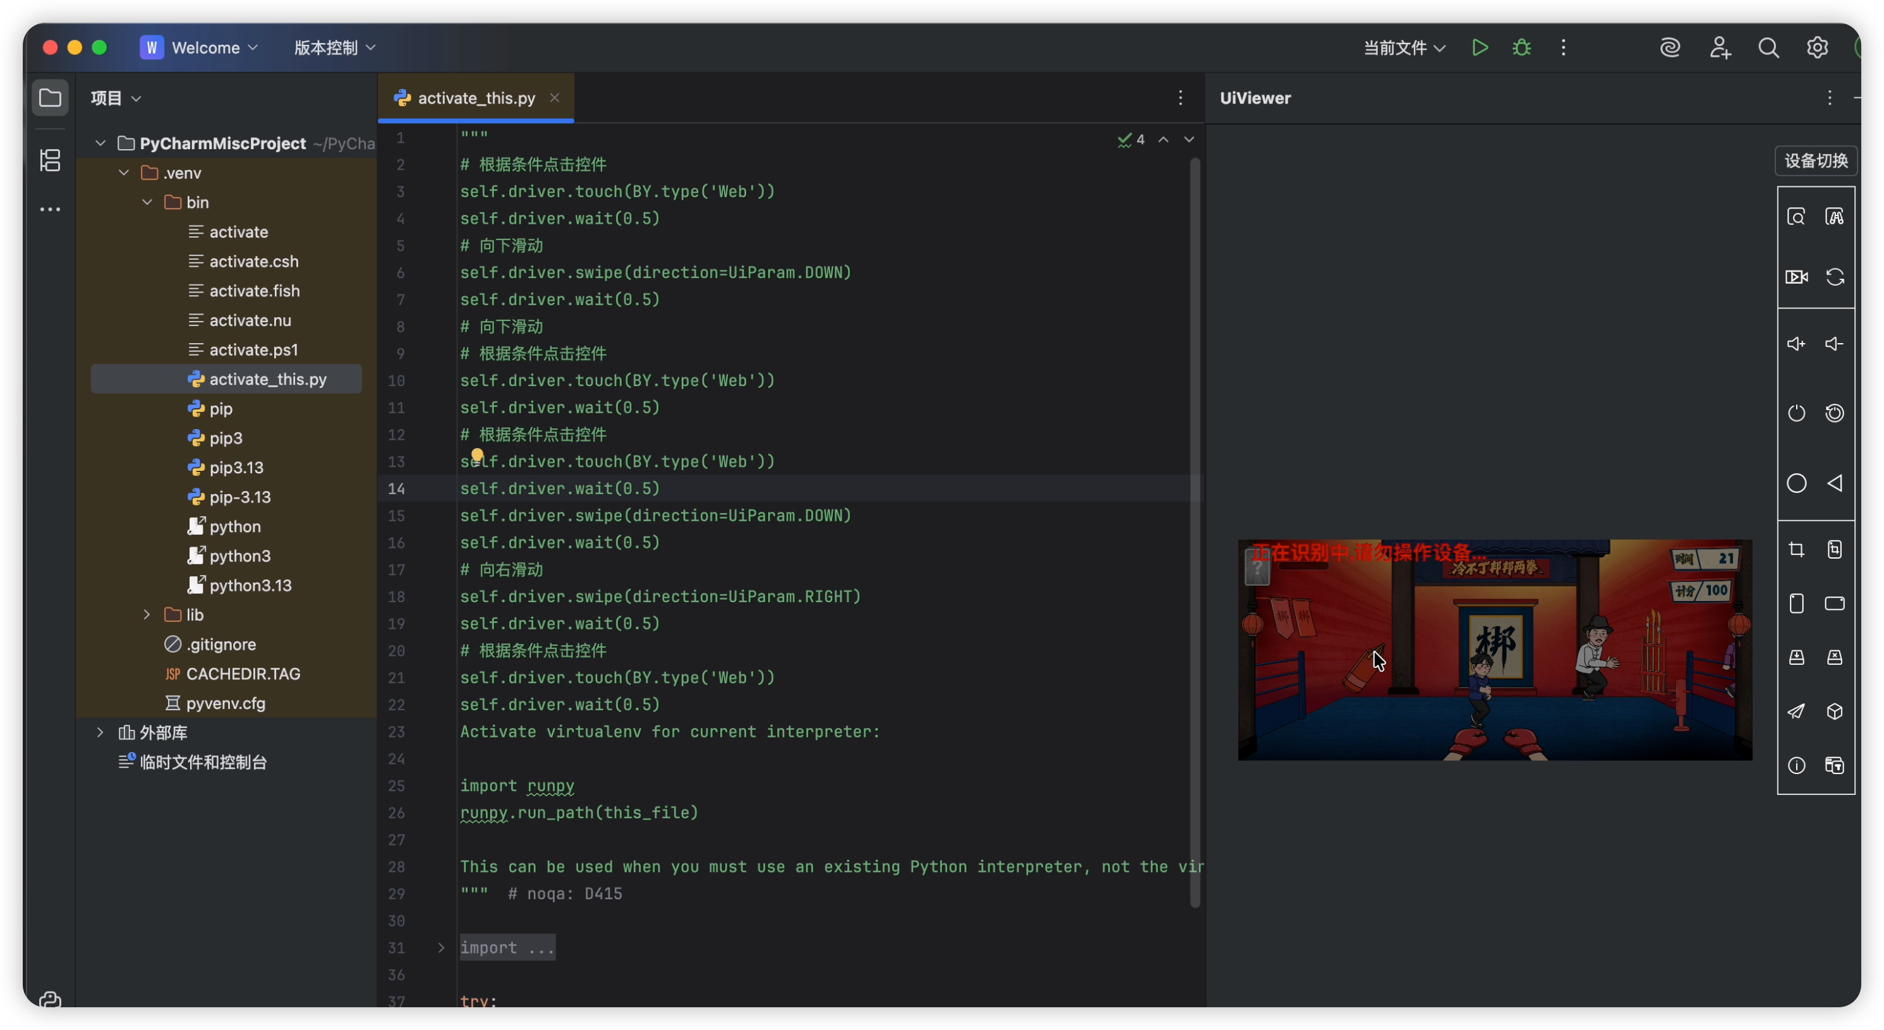Click the volume down icon in UiViewer
The image size is (1884, 1030).
tap(1834, 344)
